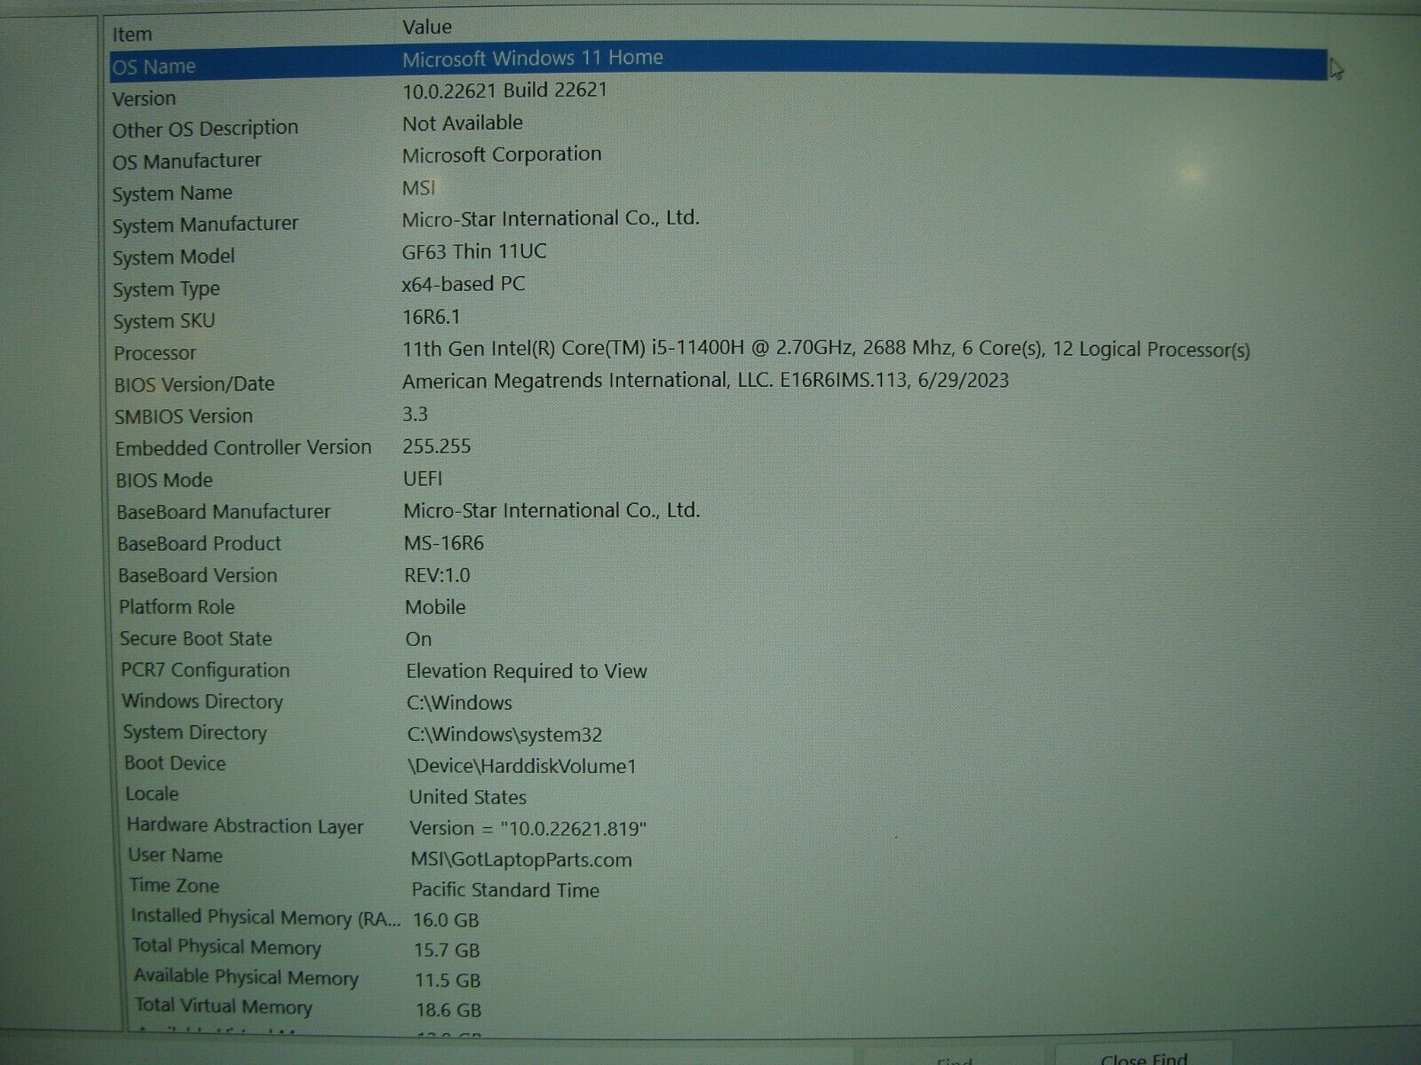The image size is (1421, 1065).
Task: Click the MS-16R6 value
Action: pyautogui.click(x=444, y=543)
